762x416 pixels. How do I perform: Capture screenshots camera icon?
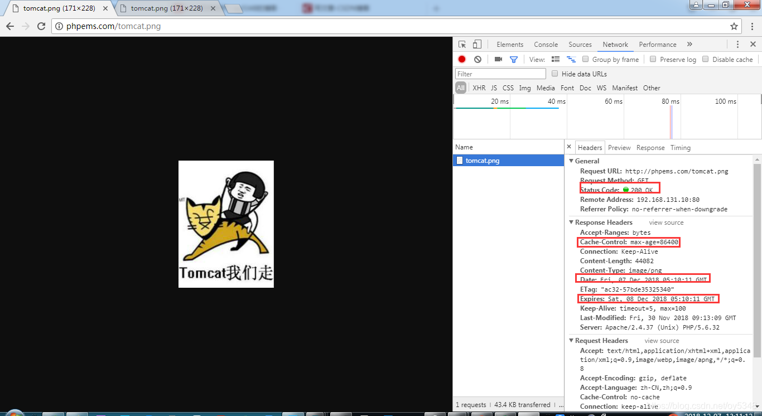pyautogui.click(x=498, y=59)
